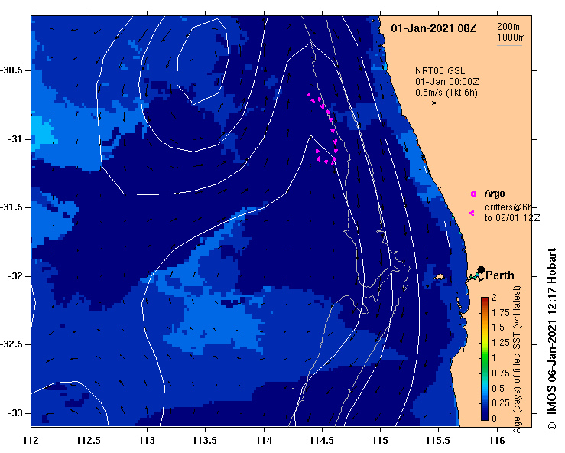Image resolution: width=565 pixels, height=453 pixels.
Task: Click the latitude tick label -32.5
Action: tap(13, 345)
